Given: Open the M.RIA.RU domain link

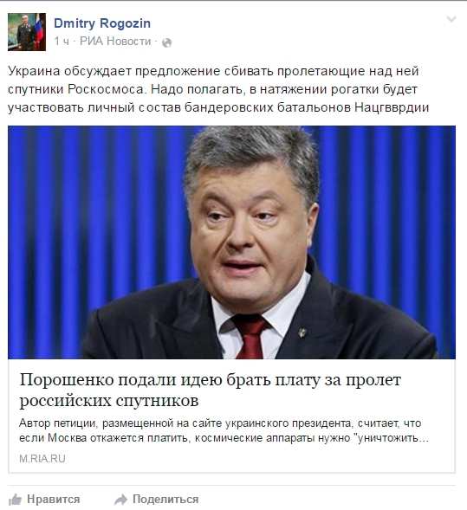Looking at the screenshot, I should point(42,459).
